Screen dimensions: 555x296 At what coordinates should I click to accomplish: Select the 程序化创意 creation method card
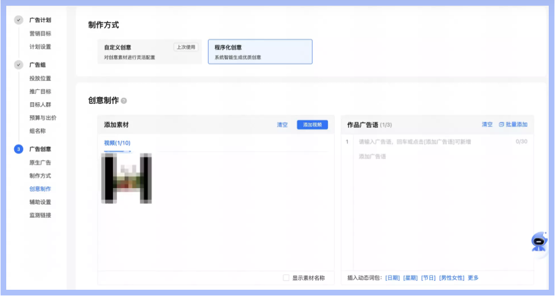pos(260,52)
